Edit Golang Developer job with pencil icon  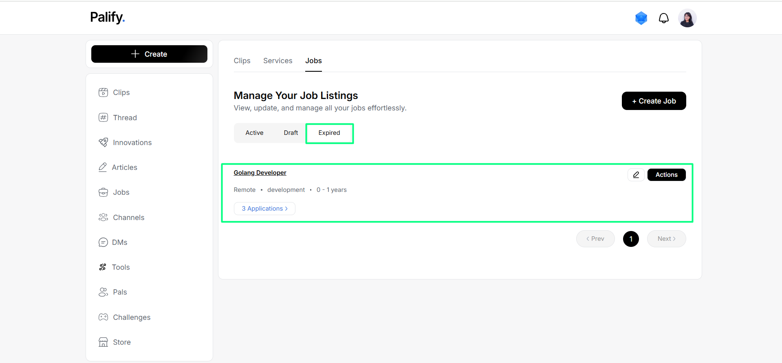tap(636, 175)
